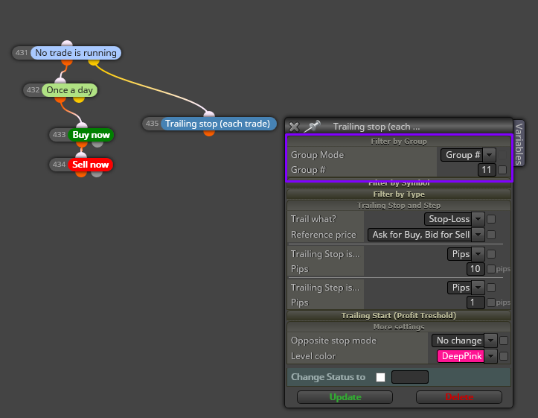Click the orange output dot of Trailing stop block
Screen dimensions: 538x418
(209, 133)
